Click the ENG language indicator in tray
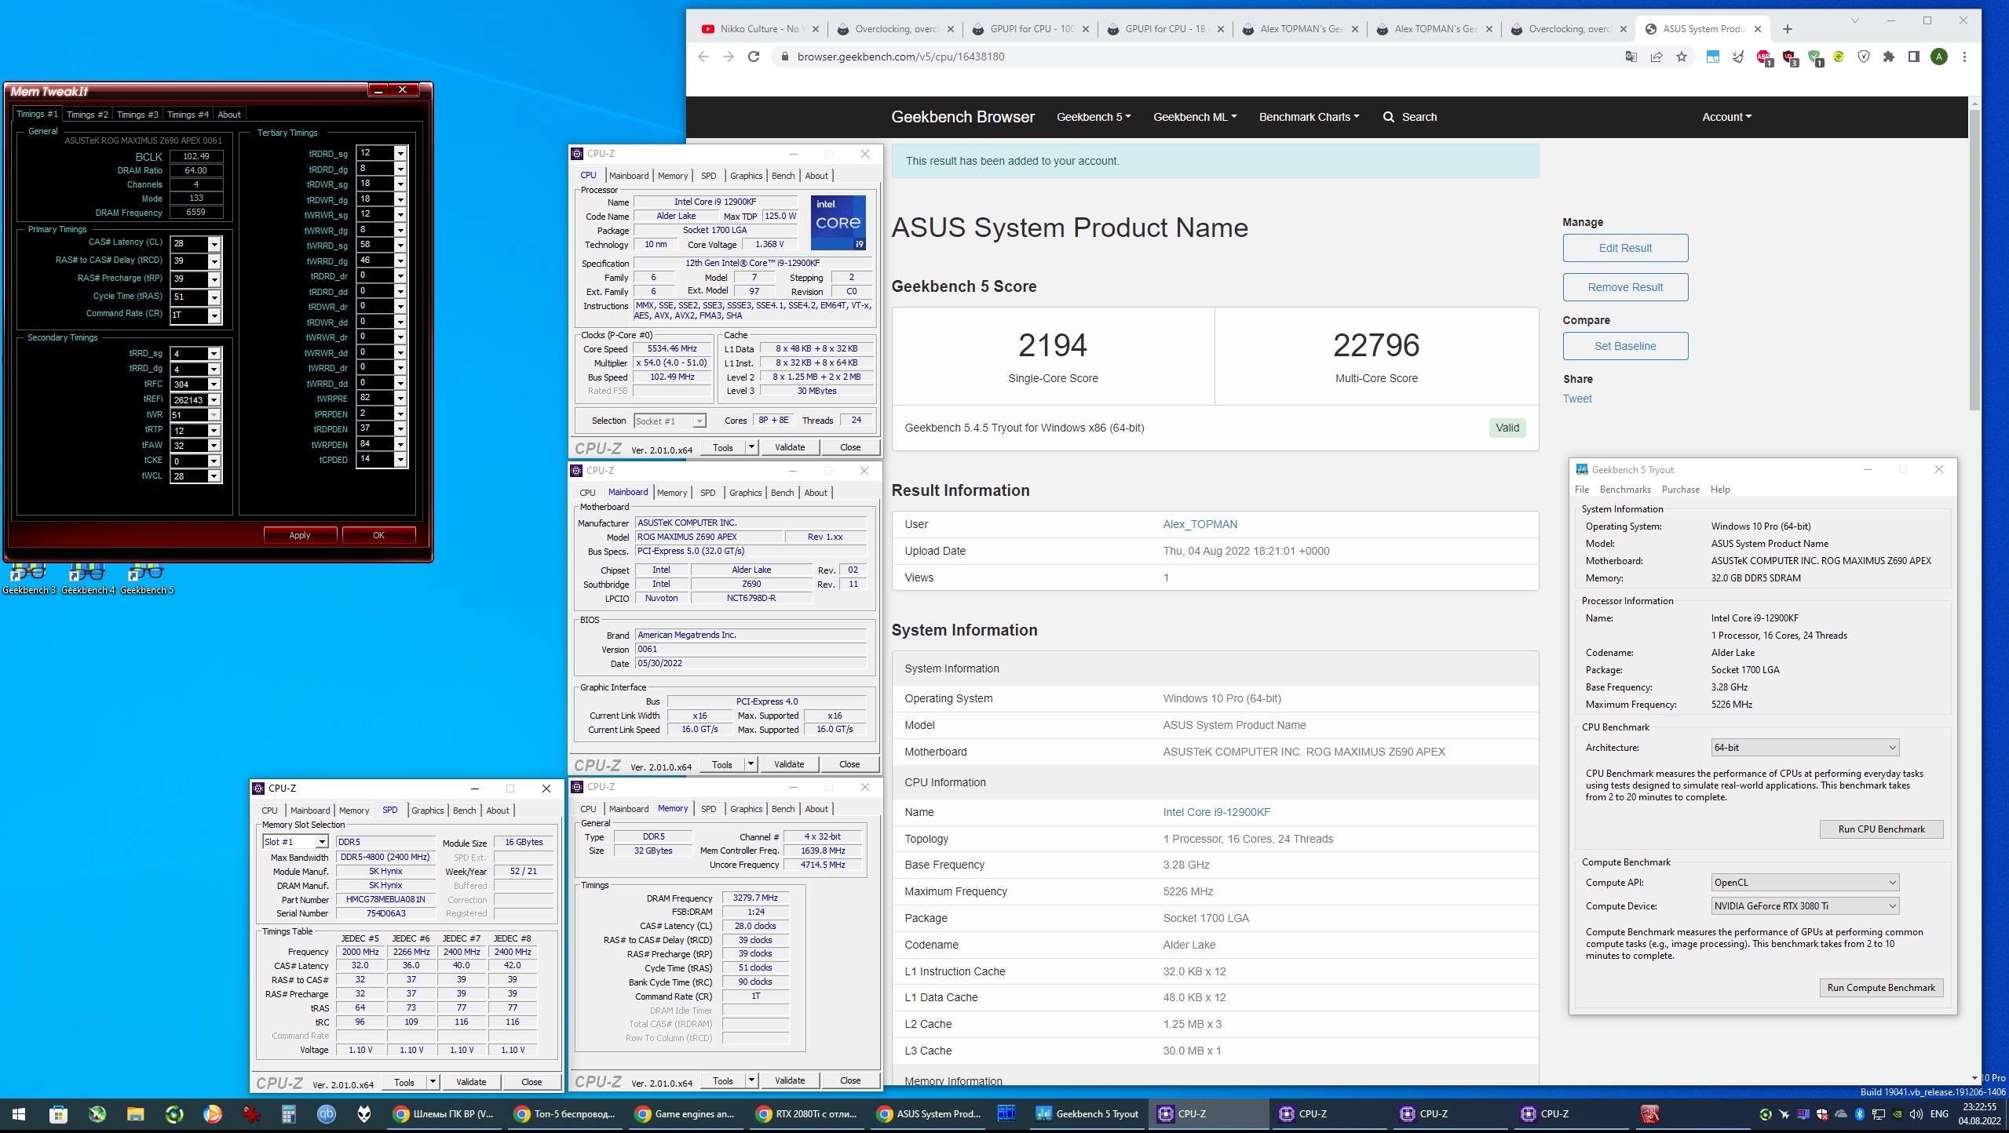2009x1133 pixels. coord(1939,1114)
